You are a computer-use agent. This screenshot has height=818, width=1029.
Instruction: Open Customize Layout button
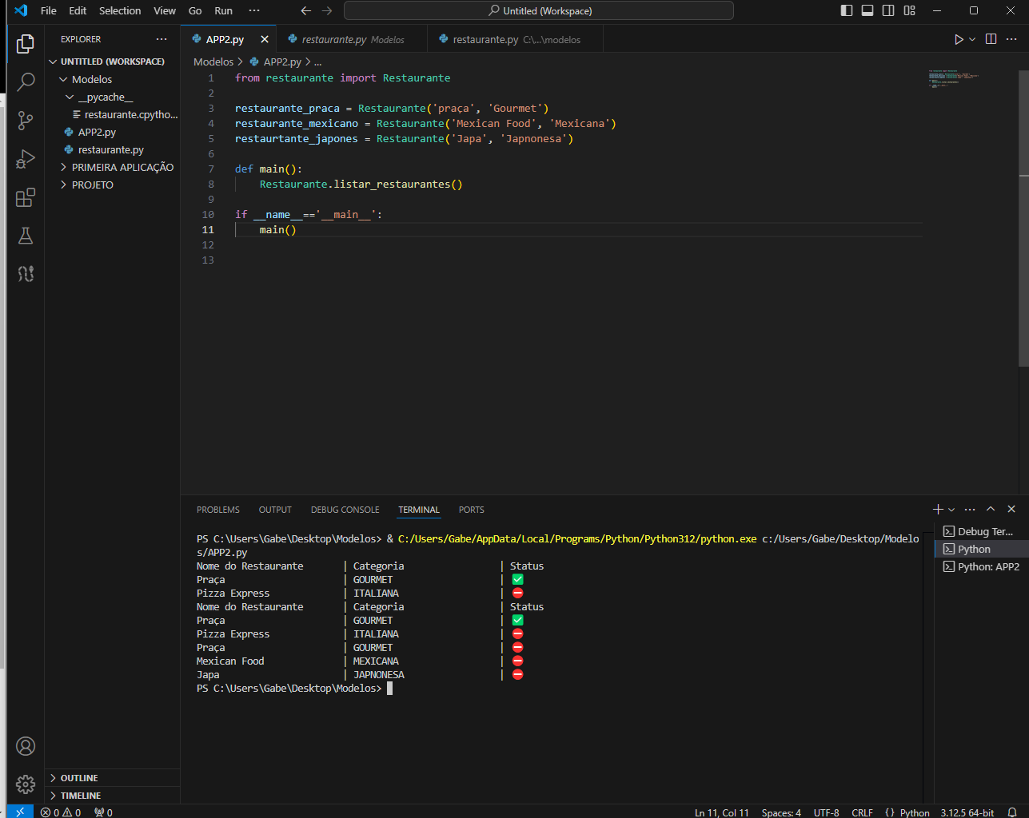coord(910,10)
